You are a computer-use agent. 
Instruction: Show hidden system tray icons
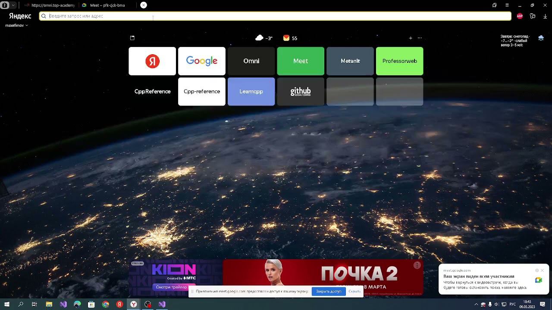[476, 304]
